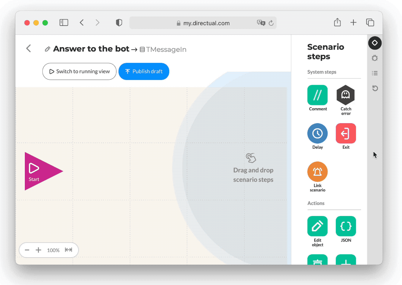
Task: Select the JSON action icon
Action: (345, 226)
